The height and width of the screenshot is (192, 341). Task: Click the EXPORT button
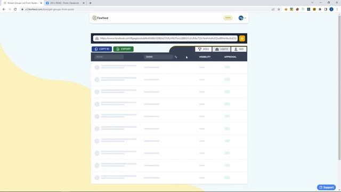pos(124,49)
